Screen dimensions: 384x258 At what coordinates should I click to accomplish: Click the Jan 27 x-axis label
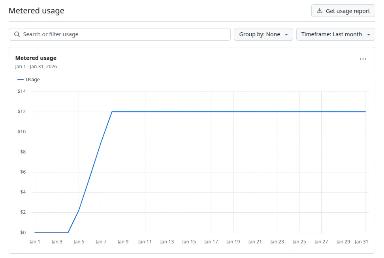tap(321, 241)
